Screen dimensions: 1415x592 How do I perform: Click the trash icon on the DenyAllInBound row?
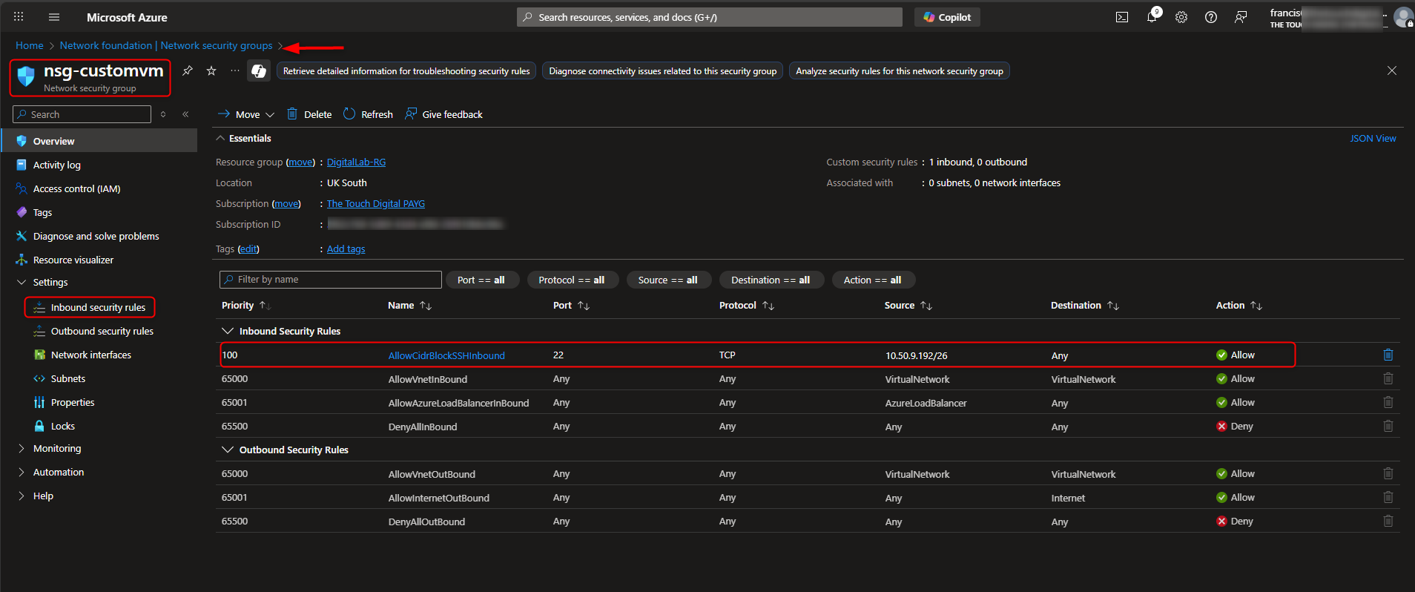click(x=1388, y=426)
